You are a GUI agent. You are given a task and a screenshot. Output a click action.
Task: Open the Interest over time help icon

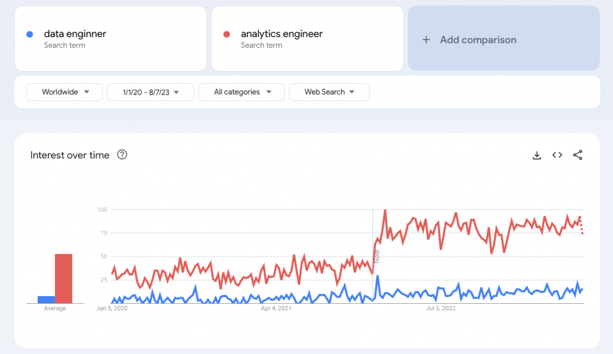[x=122, y=155]
